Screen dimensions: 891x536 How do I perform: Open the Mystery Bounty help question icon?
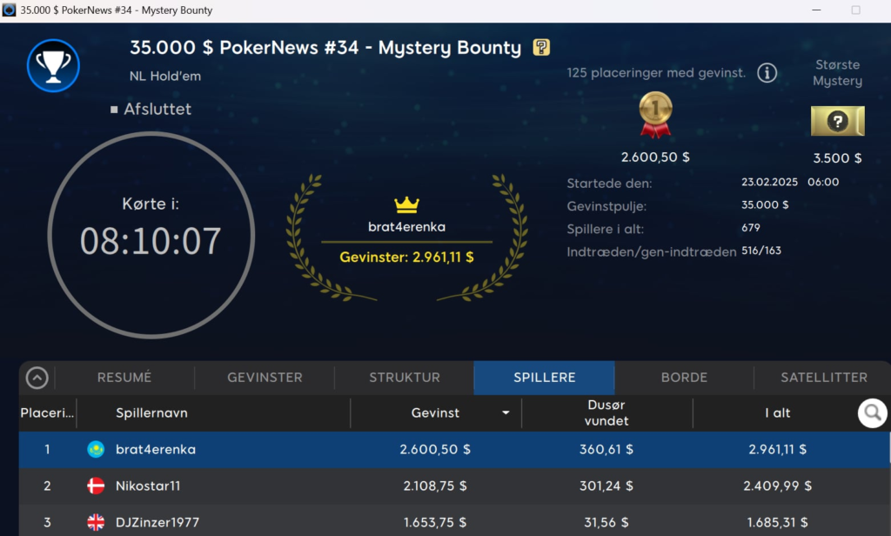541,47
